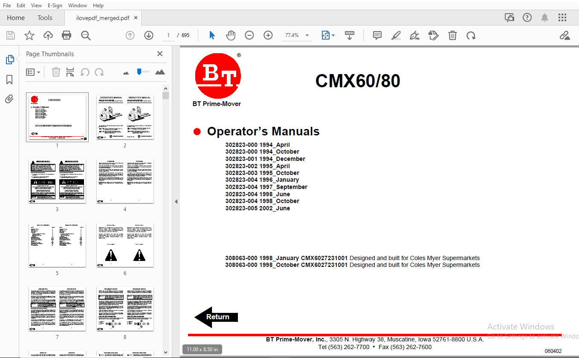Print pages icon in thumbnails panel
The image size is (579, 358).
tap(70, 72)
